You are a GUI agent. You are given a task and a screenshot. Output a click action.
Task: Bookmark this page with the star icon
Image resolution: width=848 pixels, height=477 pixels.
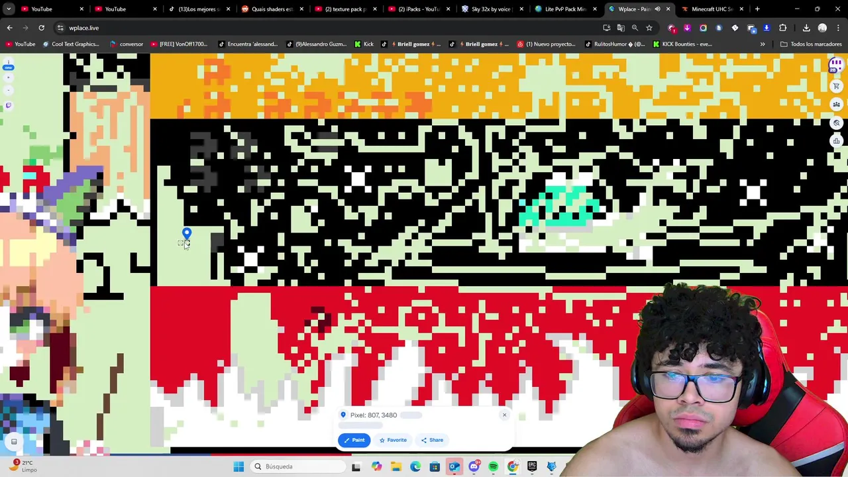(x=649, y=28)
